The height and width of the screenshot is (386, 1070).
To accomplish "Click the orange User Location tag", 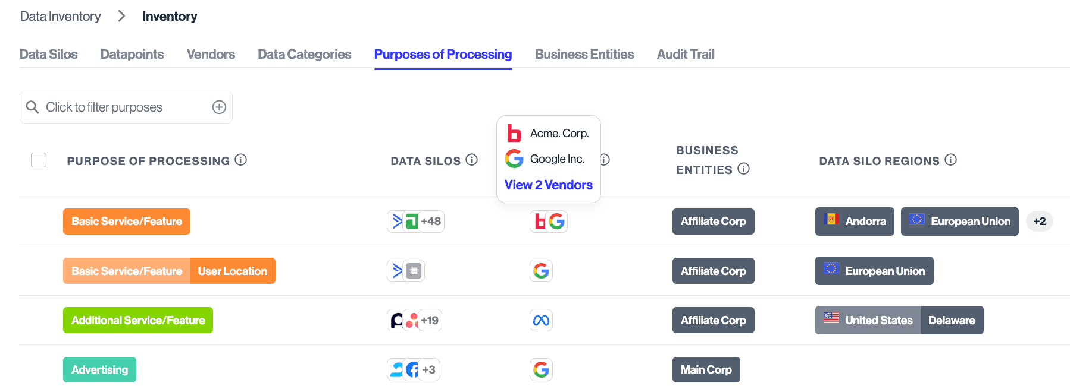I will 232,271.
